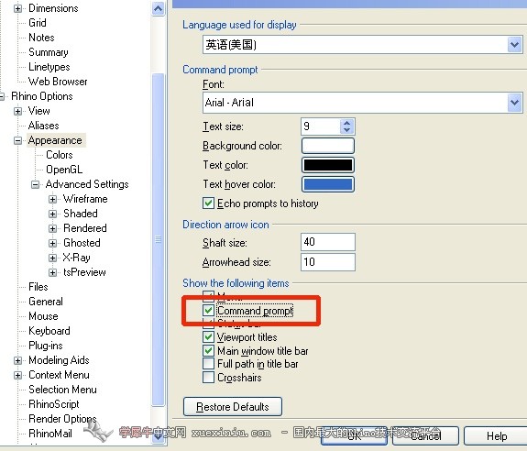The width and height of the screenshot is (527, 451).
Task: Open the RhinoScript options page
Action: pyautogui.click(x=54, y=404)
